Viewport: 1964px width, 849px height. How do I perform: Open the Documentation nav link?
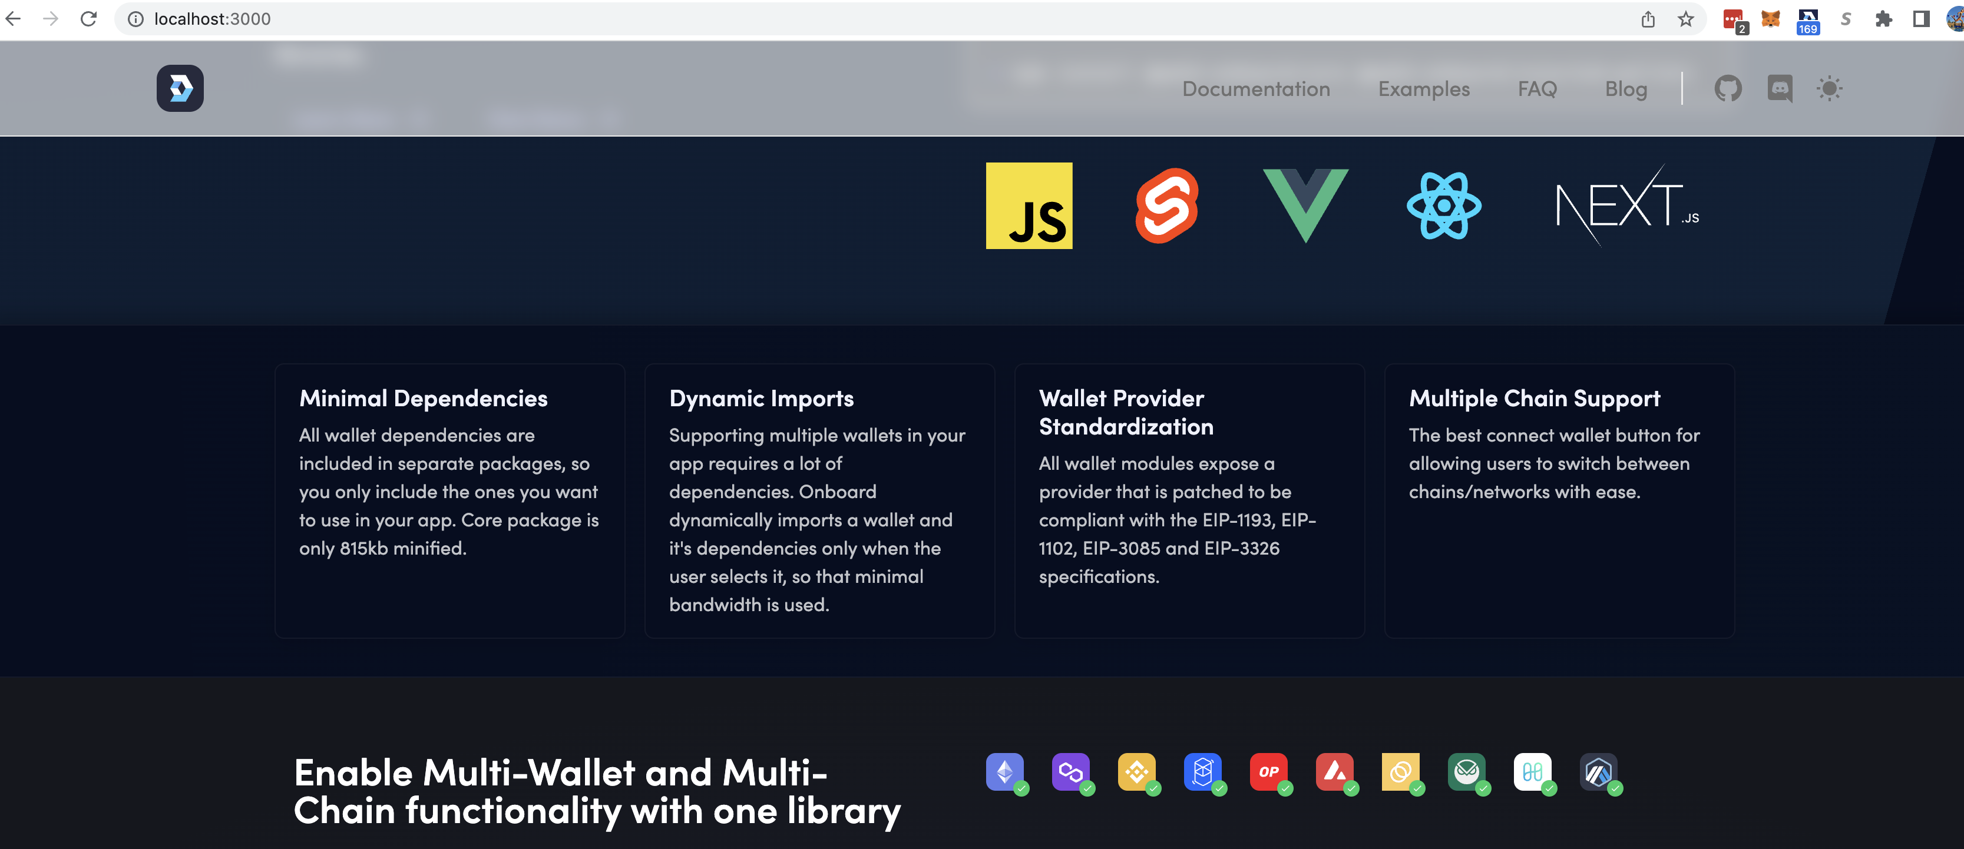1256,89
